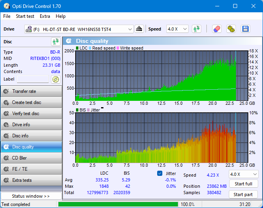263x208 pixels.
Task: Open the Extra menu
Action: click(x=45, y=16)
